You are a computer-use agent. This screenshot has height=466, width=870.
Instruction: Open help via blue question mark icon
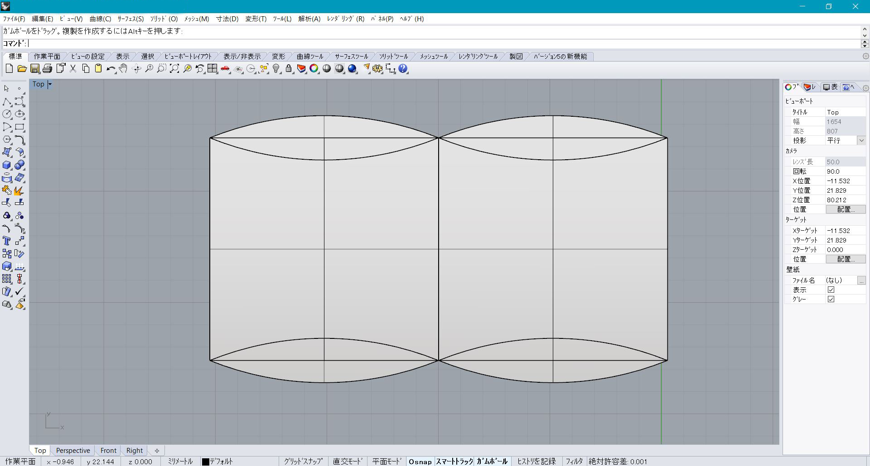pyautogui.click(x=403, y=69)
